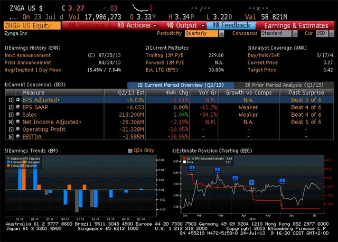Click the blue event marker above March

(x=217, y=170)
